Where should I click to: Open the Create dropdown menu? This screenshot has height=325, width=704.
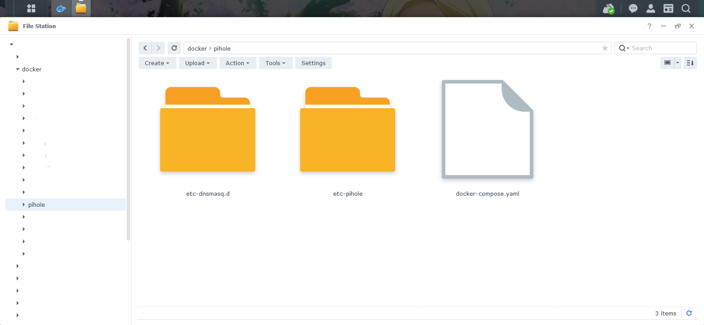157,63
